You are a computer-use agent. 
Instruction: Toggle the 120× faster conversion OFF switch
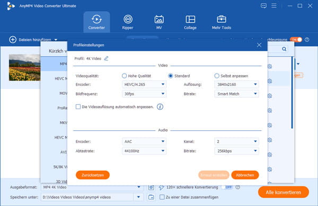tap(227, 187)
